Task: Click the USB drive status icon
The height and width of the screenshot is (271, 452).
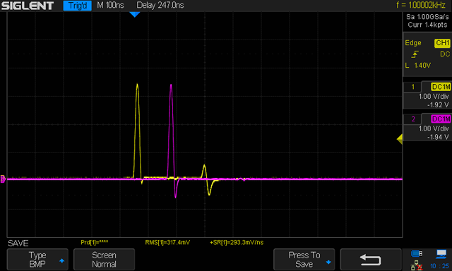Action: 417,253
